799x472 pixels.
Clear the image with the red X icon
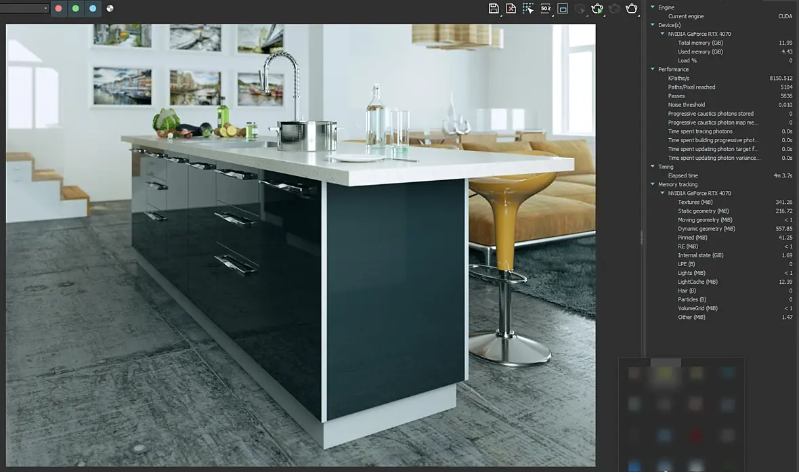click(511, 8)
